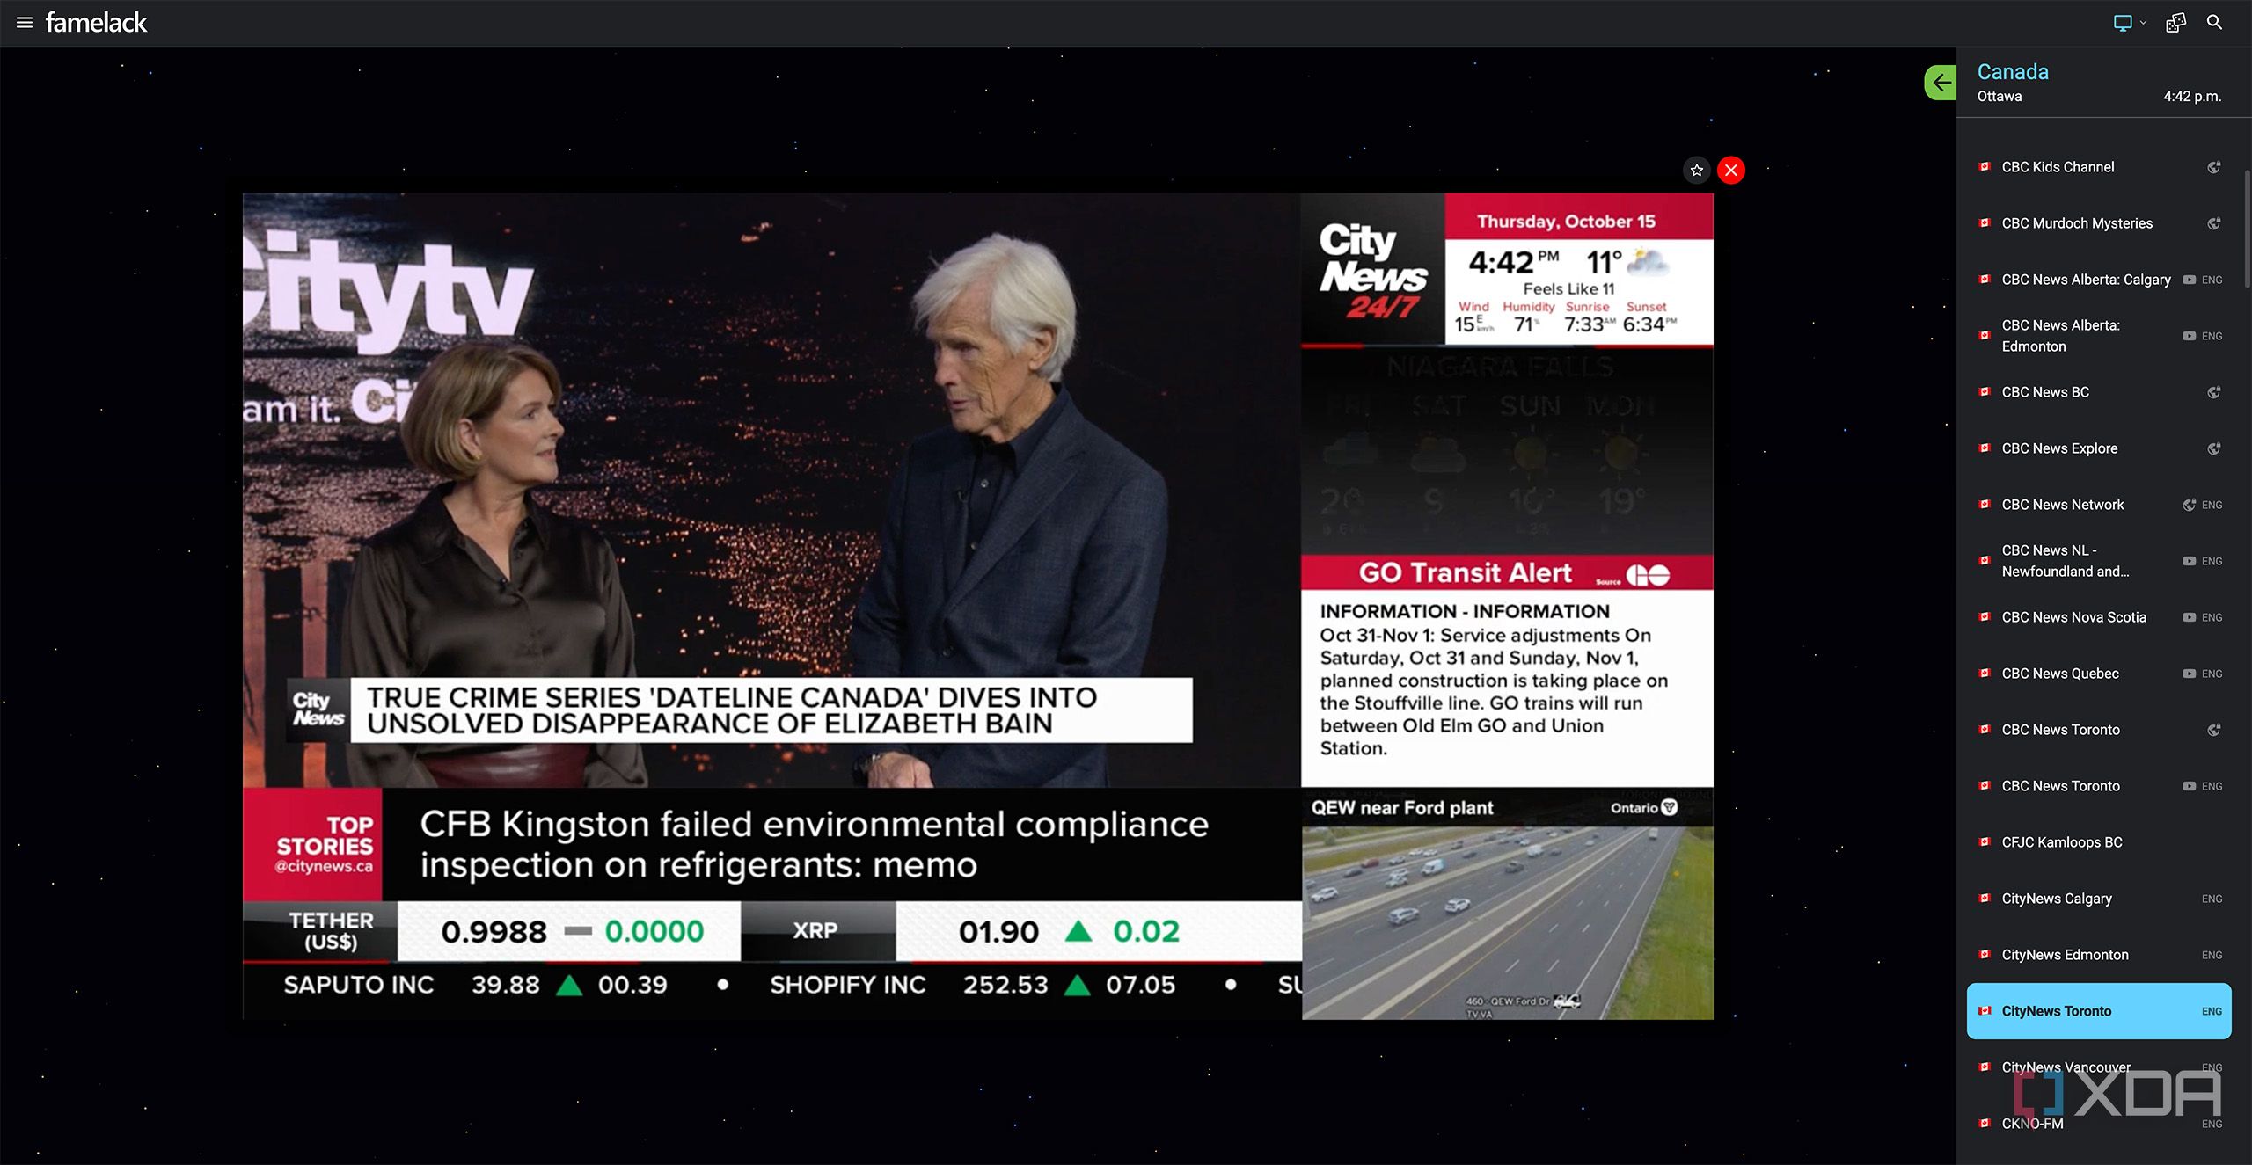The width and height of the screenshot is (2252, 1165).
Task: Open the CityNews Vancouver channel
Action: pos(2099,1067)
